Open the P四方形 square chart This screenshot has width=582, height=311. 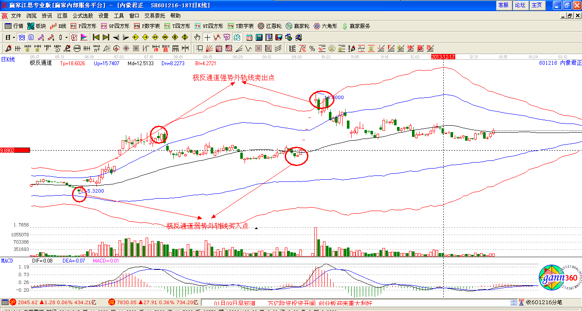coord(84,26)
